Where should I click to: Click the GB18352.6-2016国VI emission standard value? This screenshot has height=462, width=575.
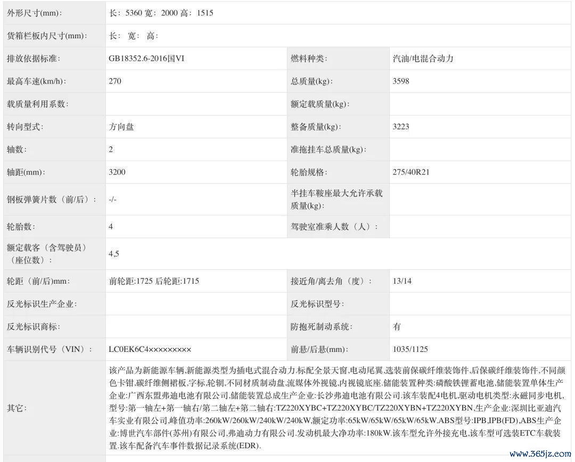(147, 59)
